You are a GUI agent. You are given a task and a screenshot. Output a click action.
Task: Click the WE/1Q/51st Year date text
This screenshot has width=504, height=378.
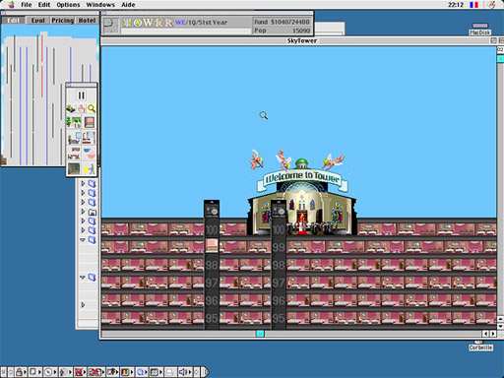tap(201, 23)
